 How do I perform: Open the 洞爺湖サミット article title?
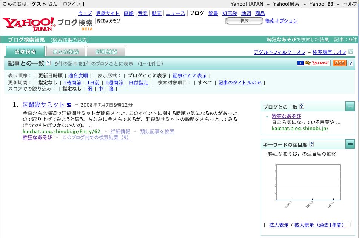point(43,104)
